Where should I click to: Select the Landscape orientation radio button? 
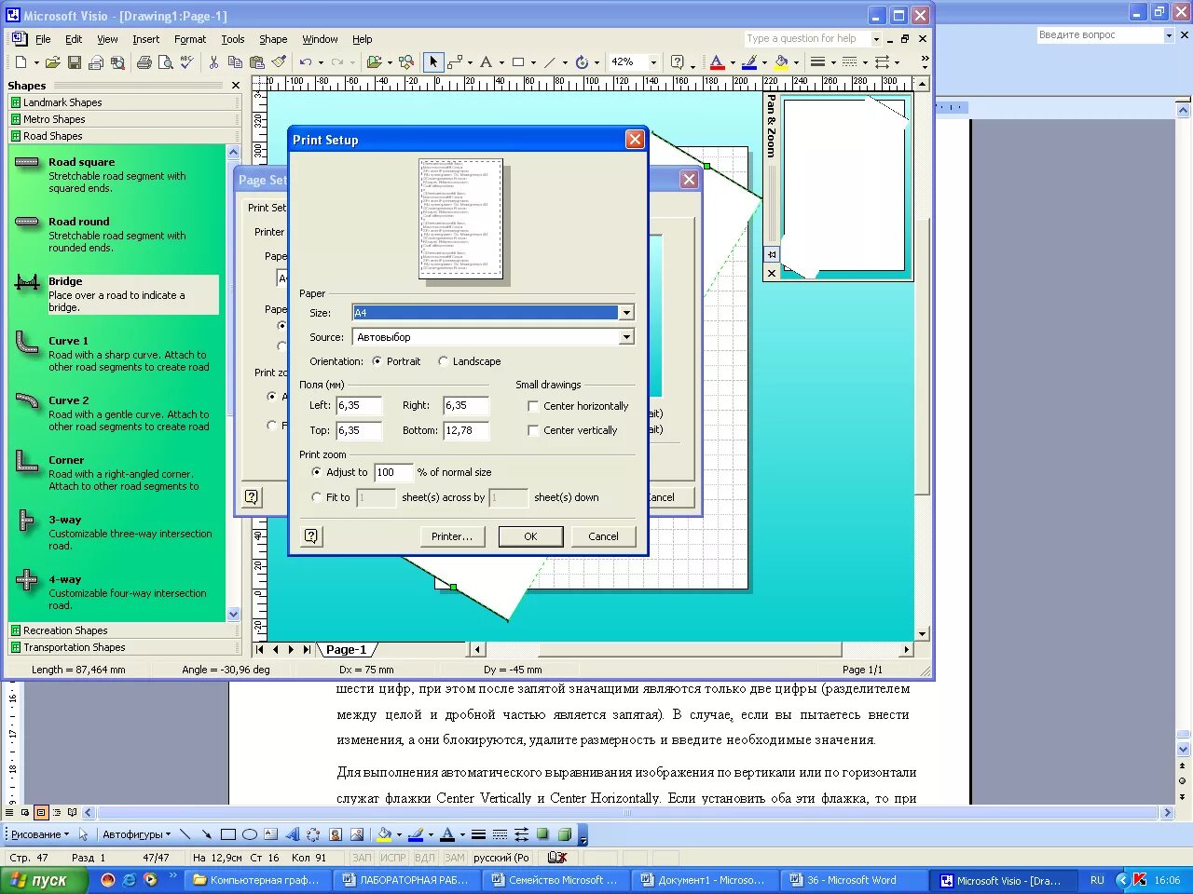click(443, 361)
